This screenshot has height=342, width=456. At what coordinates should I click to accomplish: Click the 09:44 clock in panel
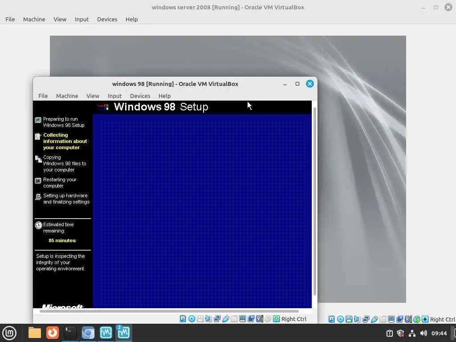439,333
